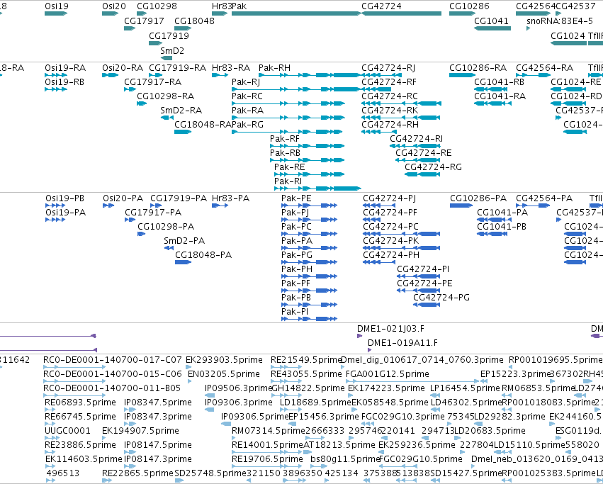
Task: Select the CG18048-PA protein label
Action: (x=203, y=255)
